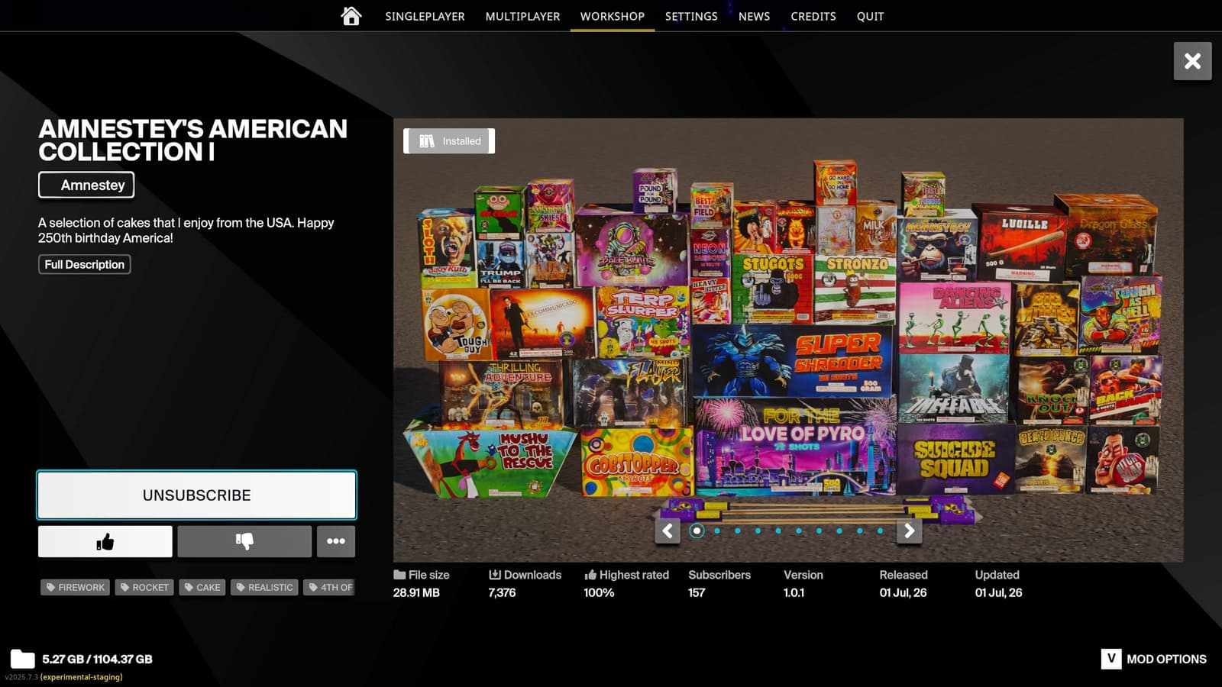Open the NEWS page
This screenshot has width=1222, height=687.
tap(754, 16)
